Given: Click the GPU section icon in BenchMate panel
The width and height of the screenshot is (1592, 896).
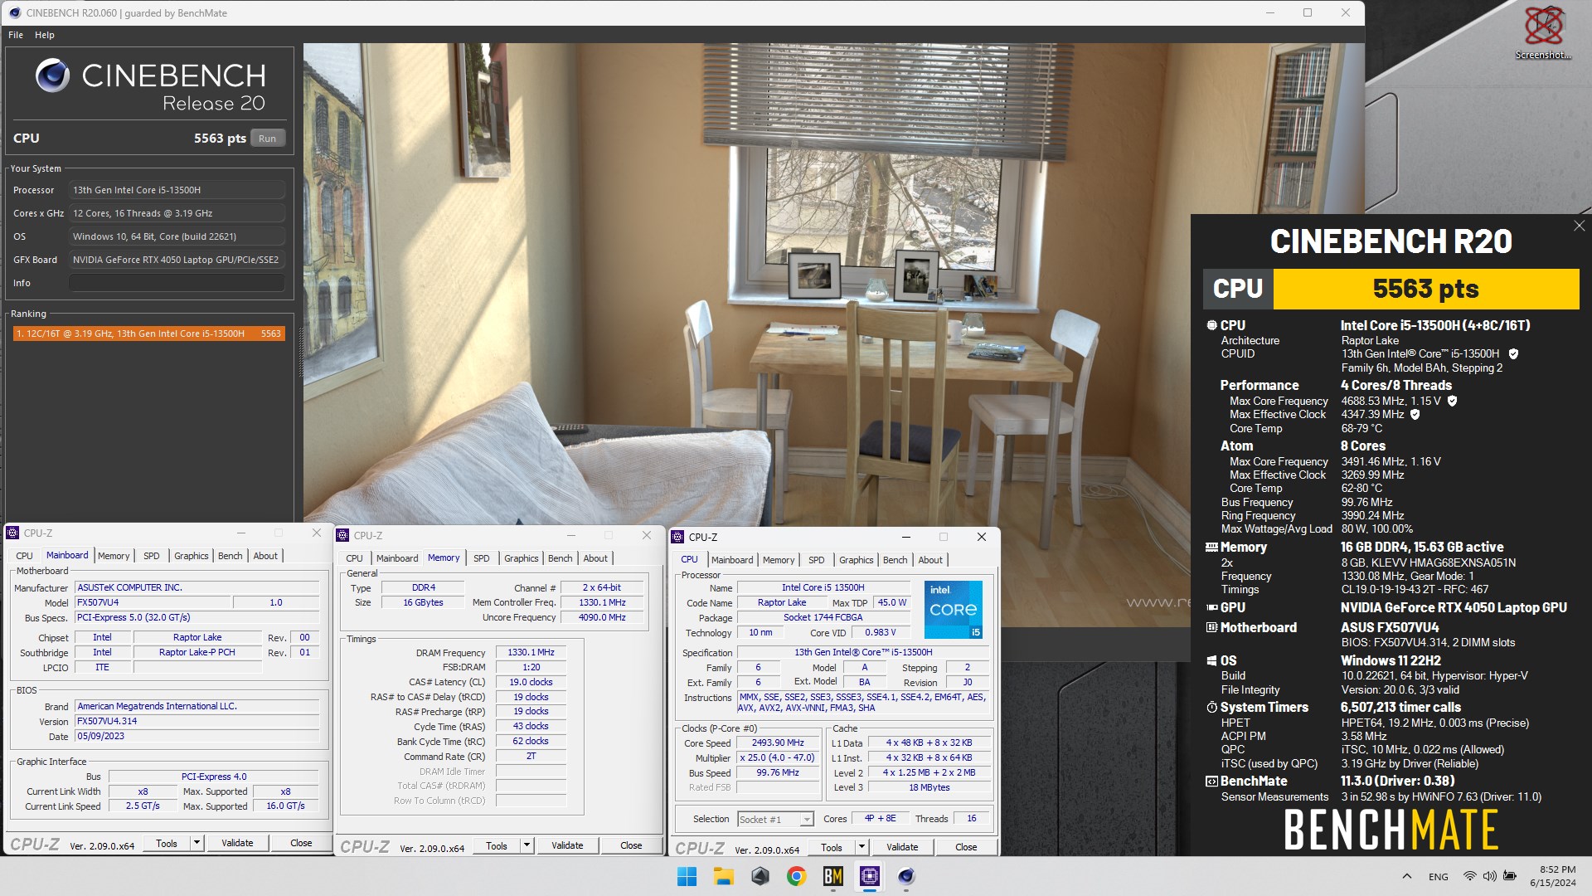Looking at the screenshot, I should pyautogui.click(x=1211, y=608).
